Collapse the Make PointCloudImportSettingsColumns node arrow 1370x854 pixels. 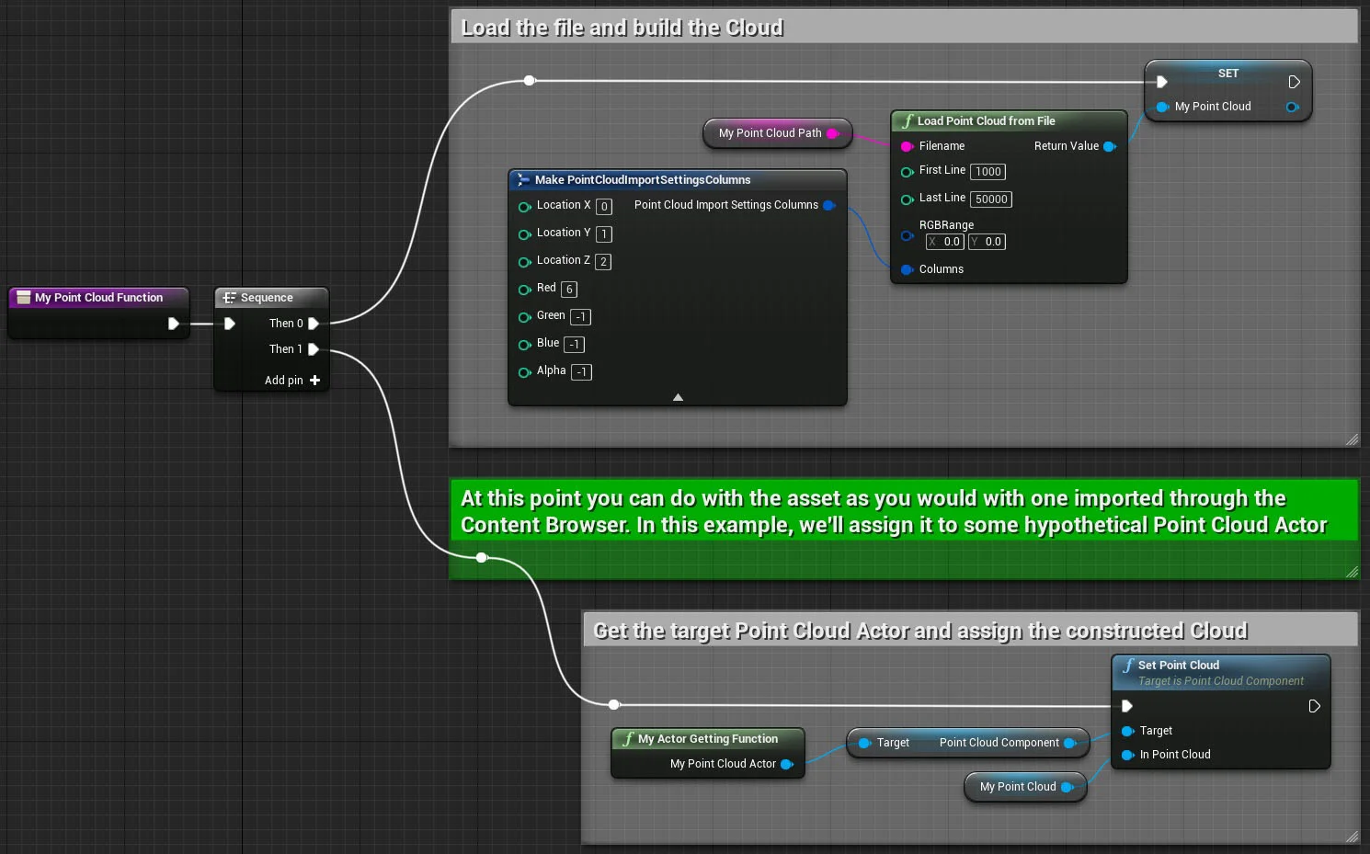(678, 397)
